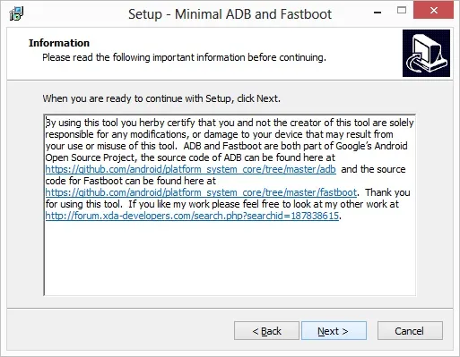Open the GitHub link ending in /master/adb
The width and height of the screenshot is (460, 357).
point(190,169)
